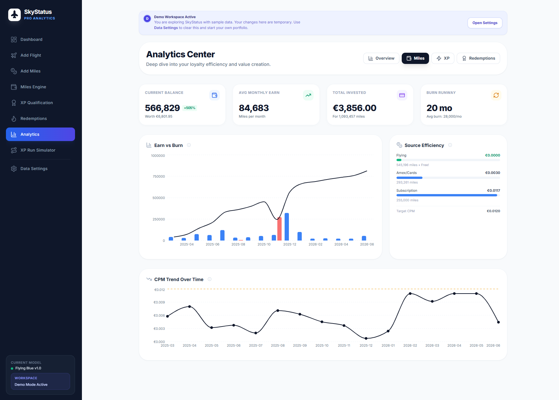
Task: Follow the Data Settings link in banner
Action: [166, 28]
